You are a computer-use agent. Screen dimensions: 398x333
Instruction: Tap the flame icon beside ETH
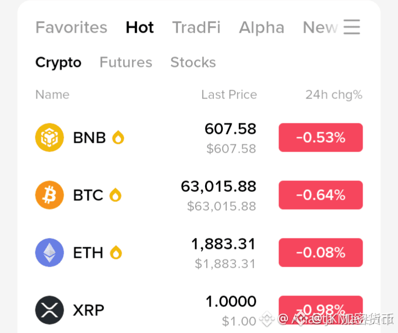116,252
